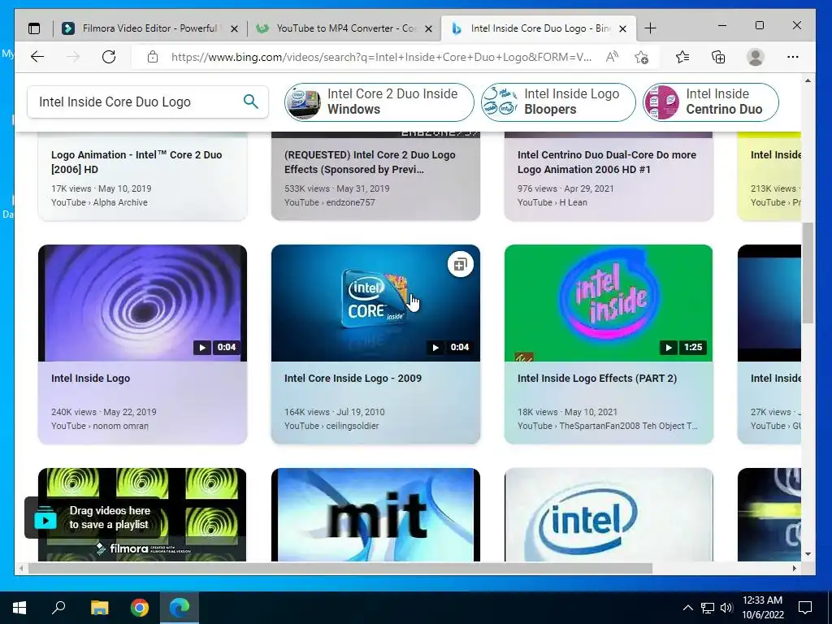Viewport: 832px width, 624px height.
Task: Click 'YouTube › Alpha Archive' source text
Action: point(99,202)
